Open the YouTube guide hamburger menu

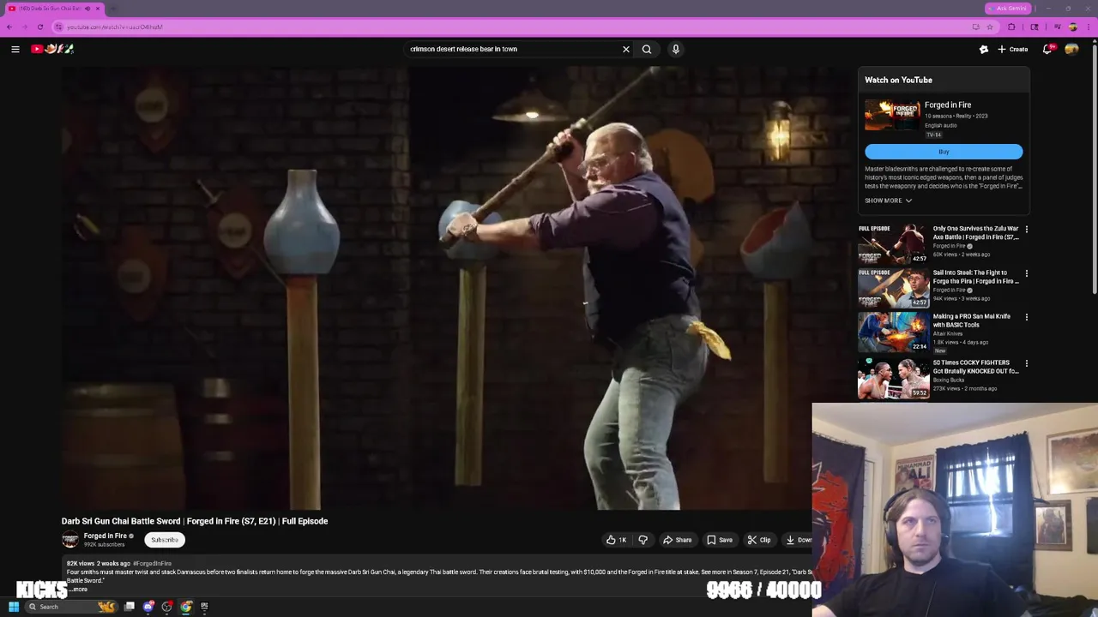click(x=15, y=49)
